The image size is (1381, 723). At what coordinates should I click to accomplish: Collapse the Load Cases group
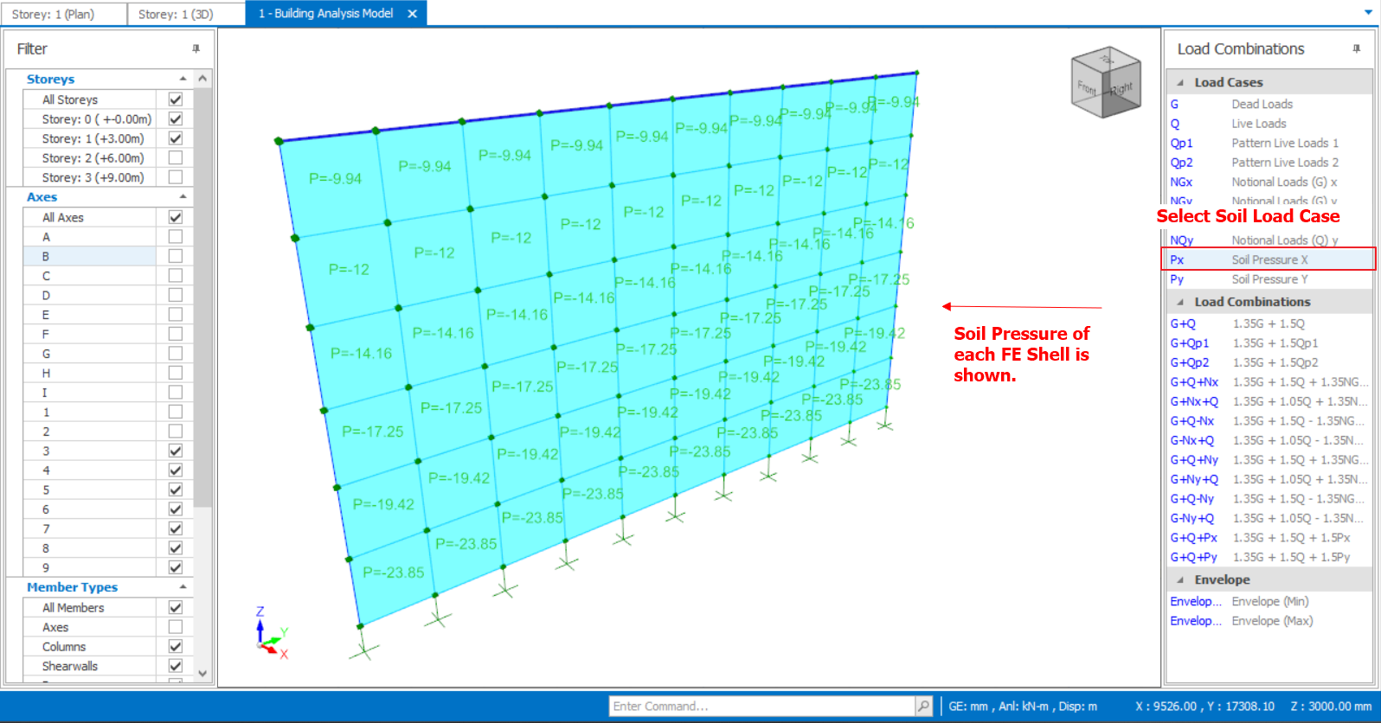point(1180,83)
